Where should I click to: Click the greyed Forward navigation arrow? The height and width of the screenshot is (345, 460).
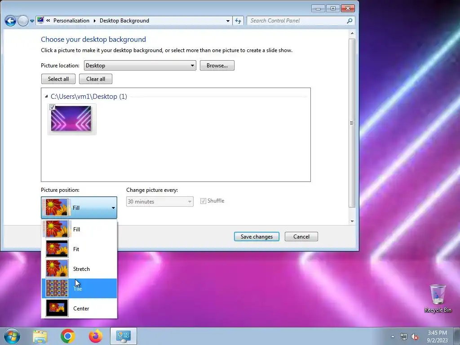click(x=23, y=21)
